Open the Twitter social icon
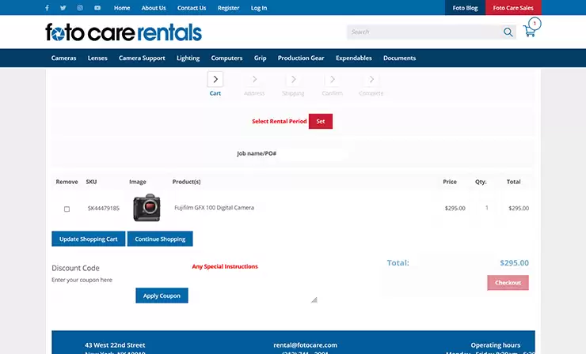The width and height of the screenshot is (586, 354). pos(63,8)
